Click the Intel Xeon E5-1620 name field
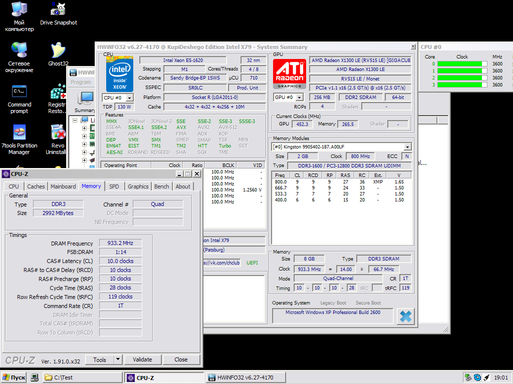Viewport: 513px width, 384px height. pyautogui.click(x=183, y=60)
